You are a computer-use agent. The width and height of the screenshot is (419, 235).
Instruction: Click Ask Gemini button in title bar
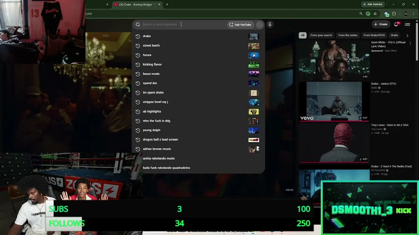tap(373, 4)
